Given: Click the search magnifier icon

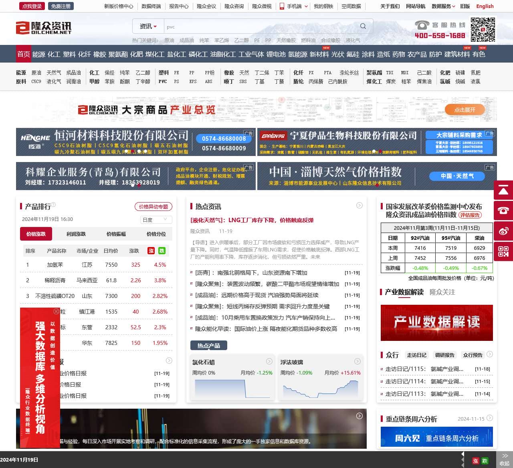Looking at the screenshot, I should pos(363,26).
